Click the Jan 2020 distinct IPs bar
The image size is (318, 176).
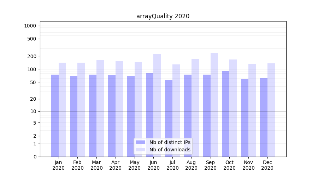[55, 115]
